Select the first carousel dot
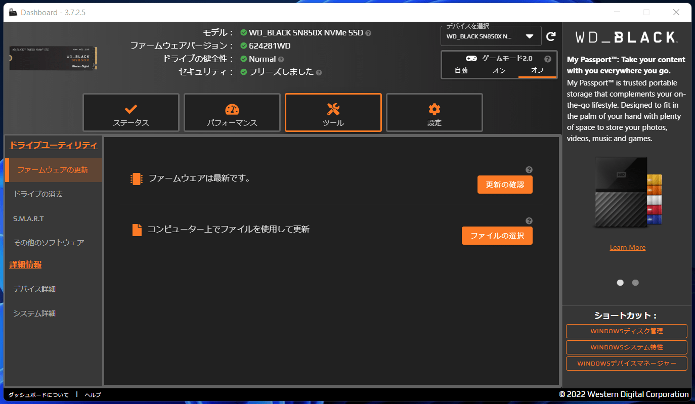Screen dimensions: 695x404 620,283
